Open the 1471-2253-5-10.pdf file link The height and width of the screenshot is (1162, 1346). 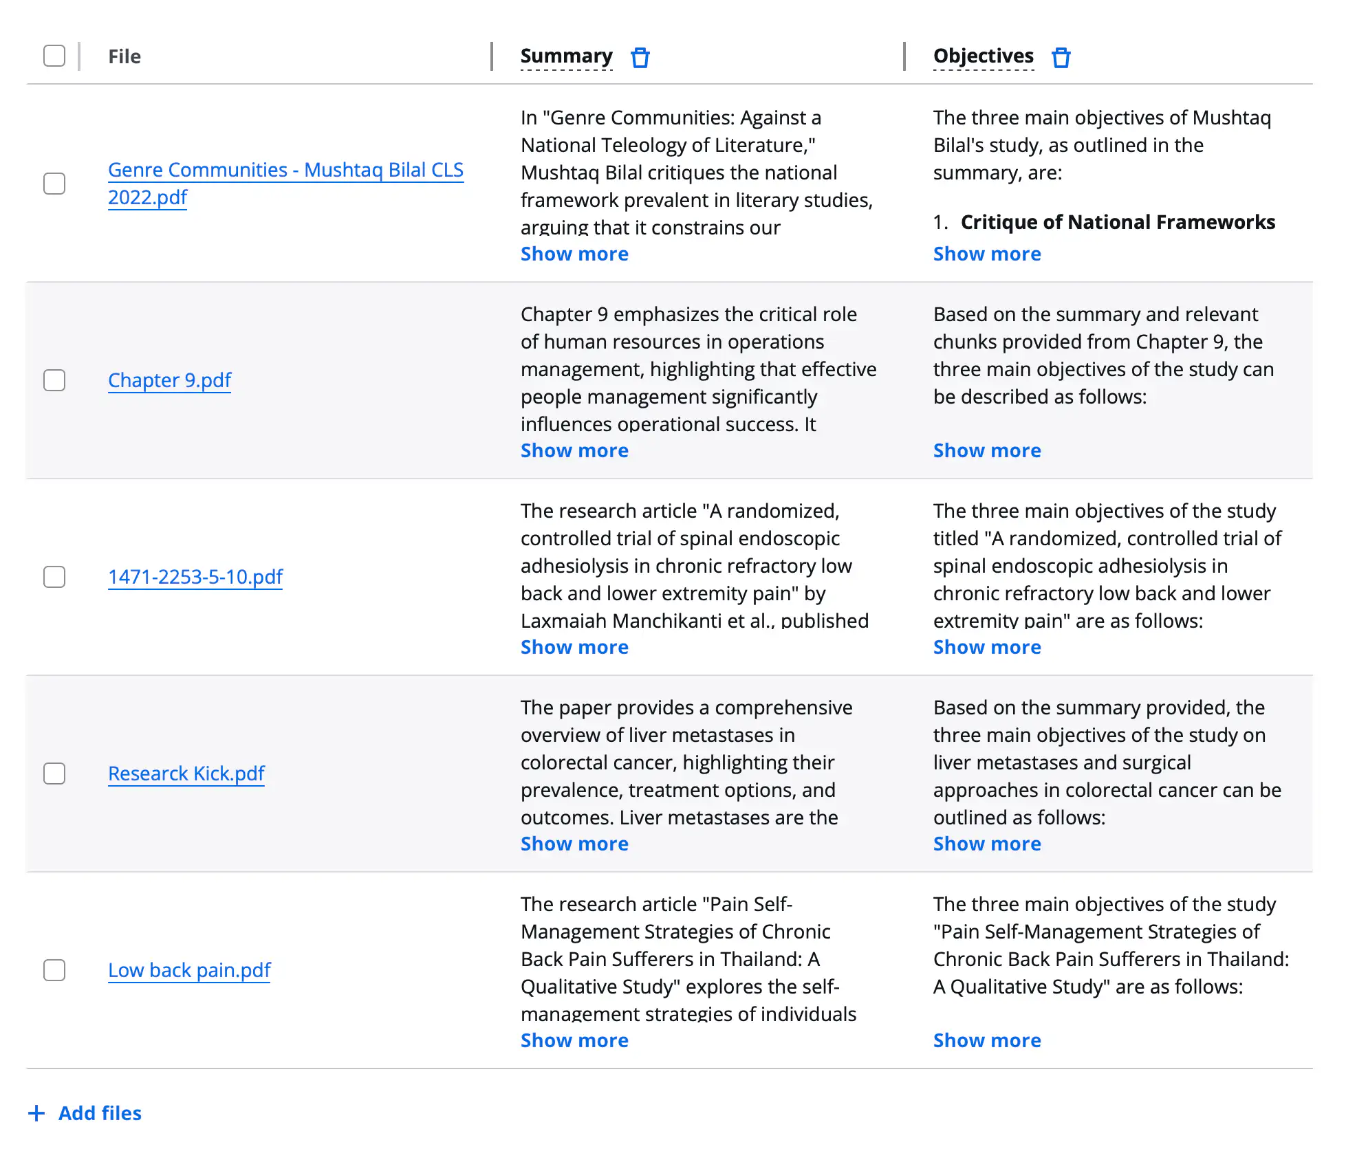195,577
